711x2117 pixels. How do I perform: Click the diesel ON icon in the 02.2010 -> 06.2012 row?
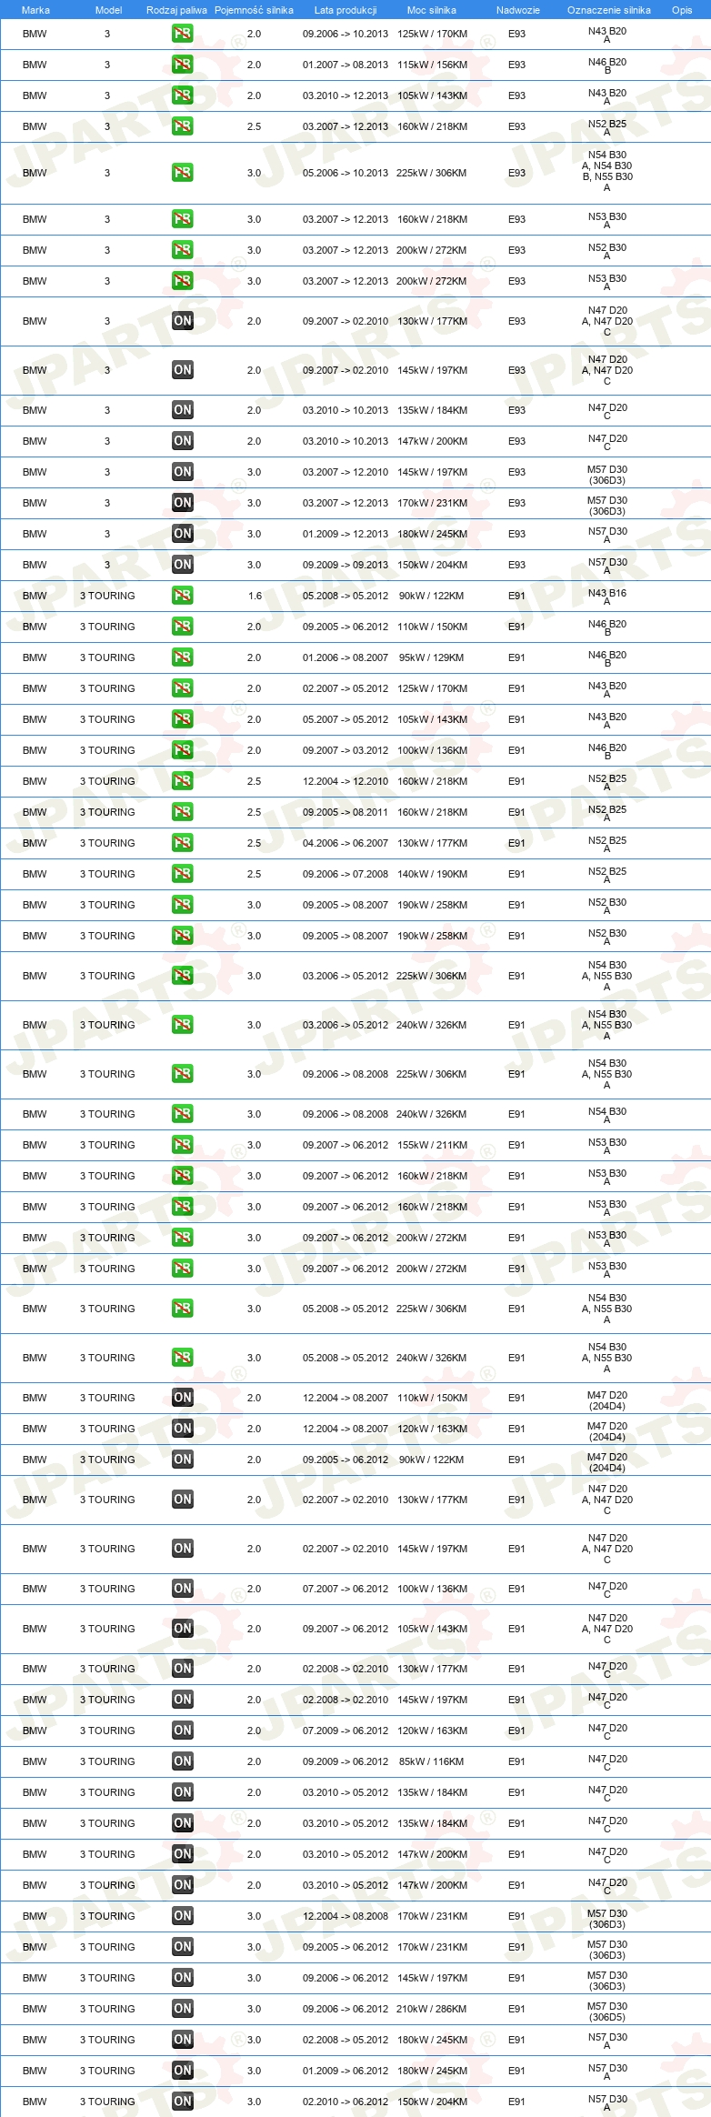(182, 2102)
